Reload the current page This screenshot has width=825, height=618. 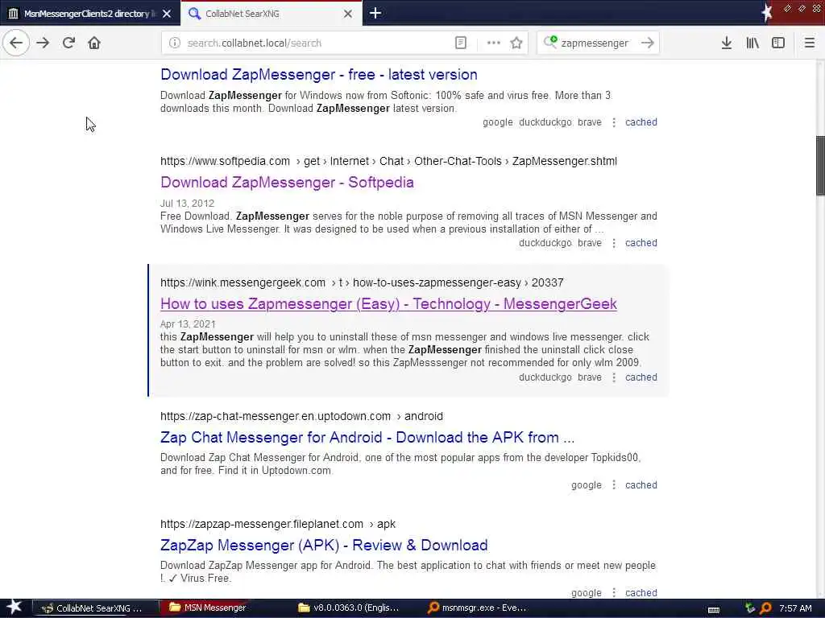click(68, 43)
